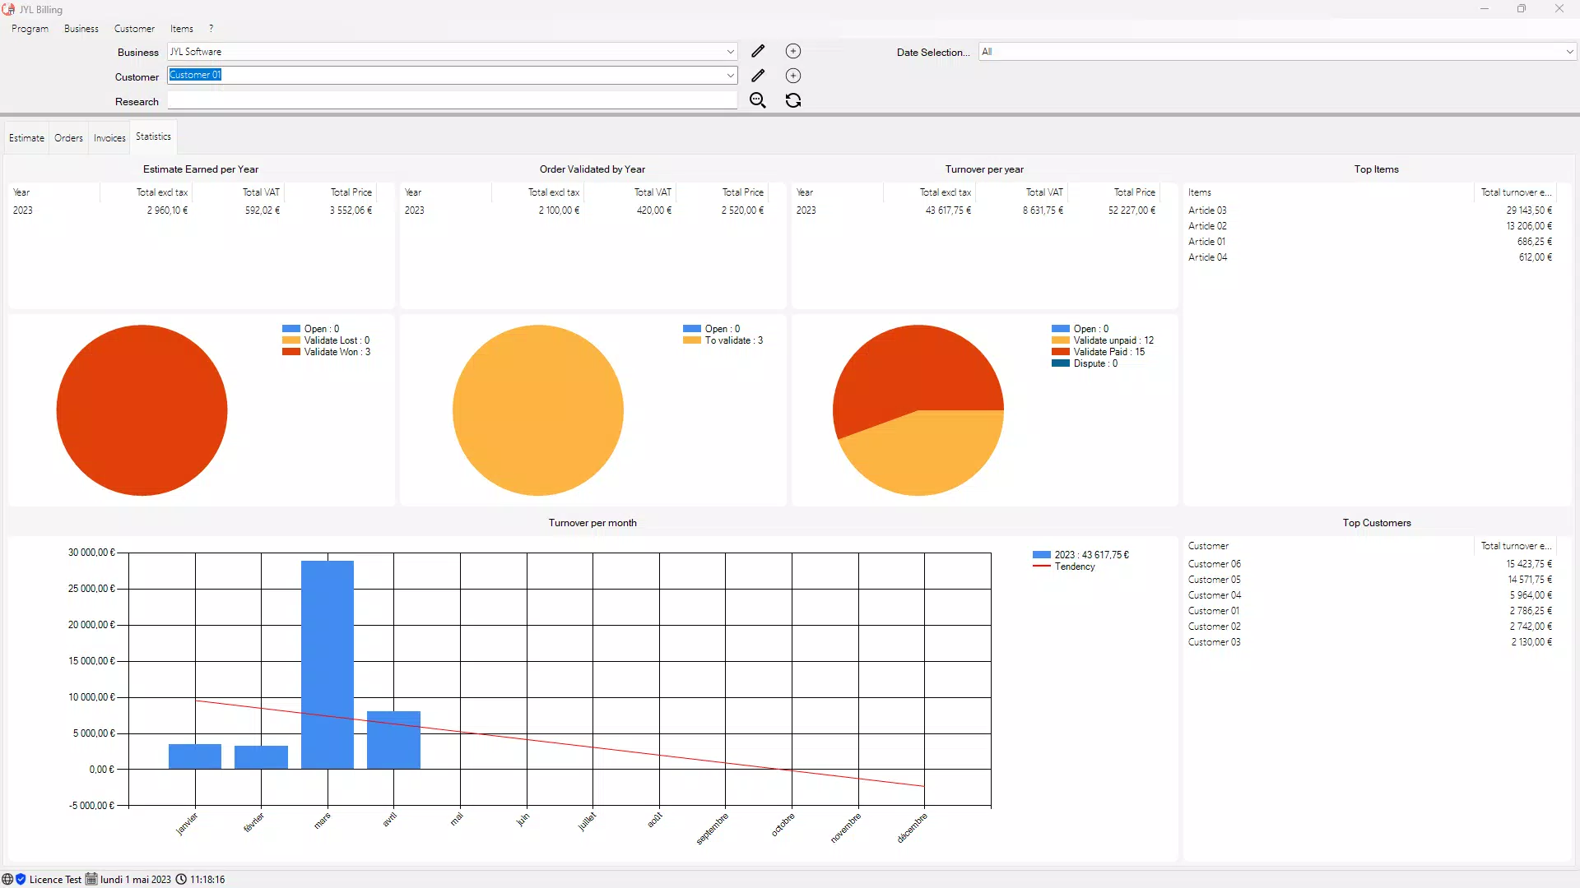Click the 11:18:16 time in status bar
The height and width of the screenshot is (888, 1580).
(207, 880)
